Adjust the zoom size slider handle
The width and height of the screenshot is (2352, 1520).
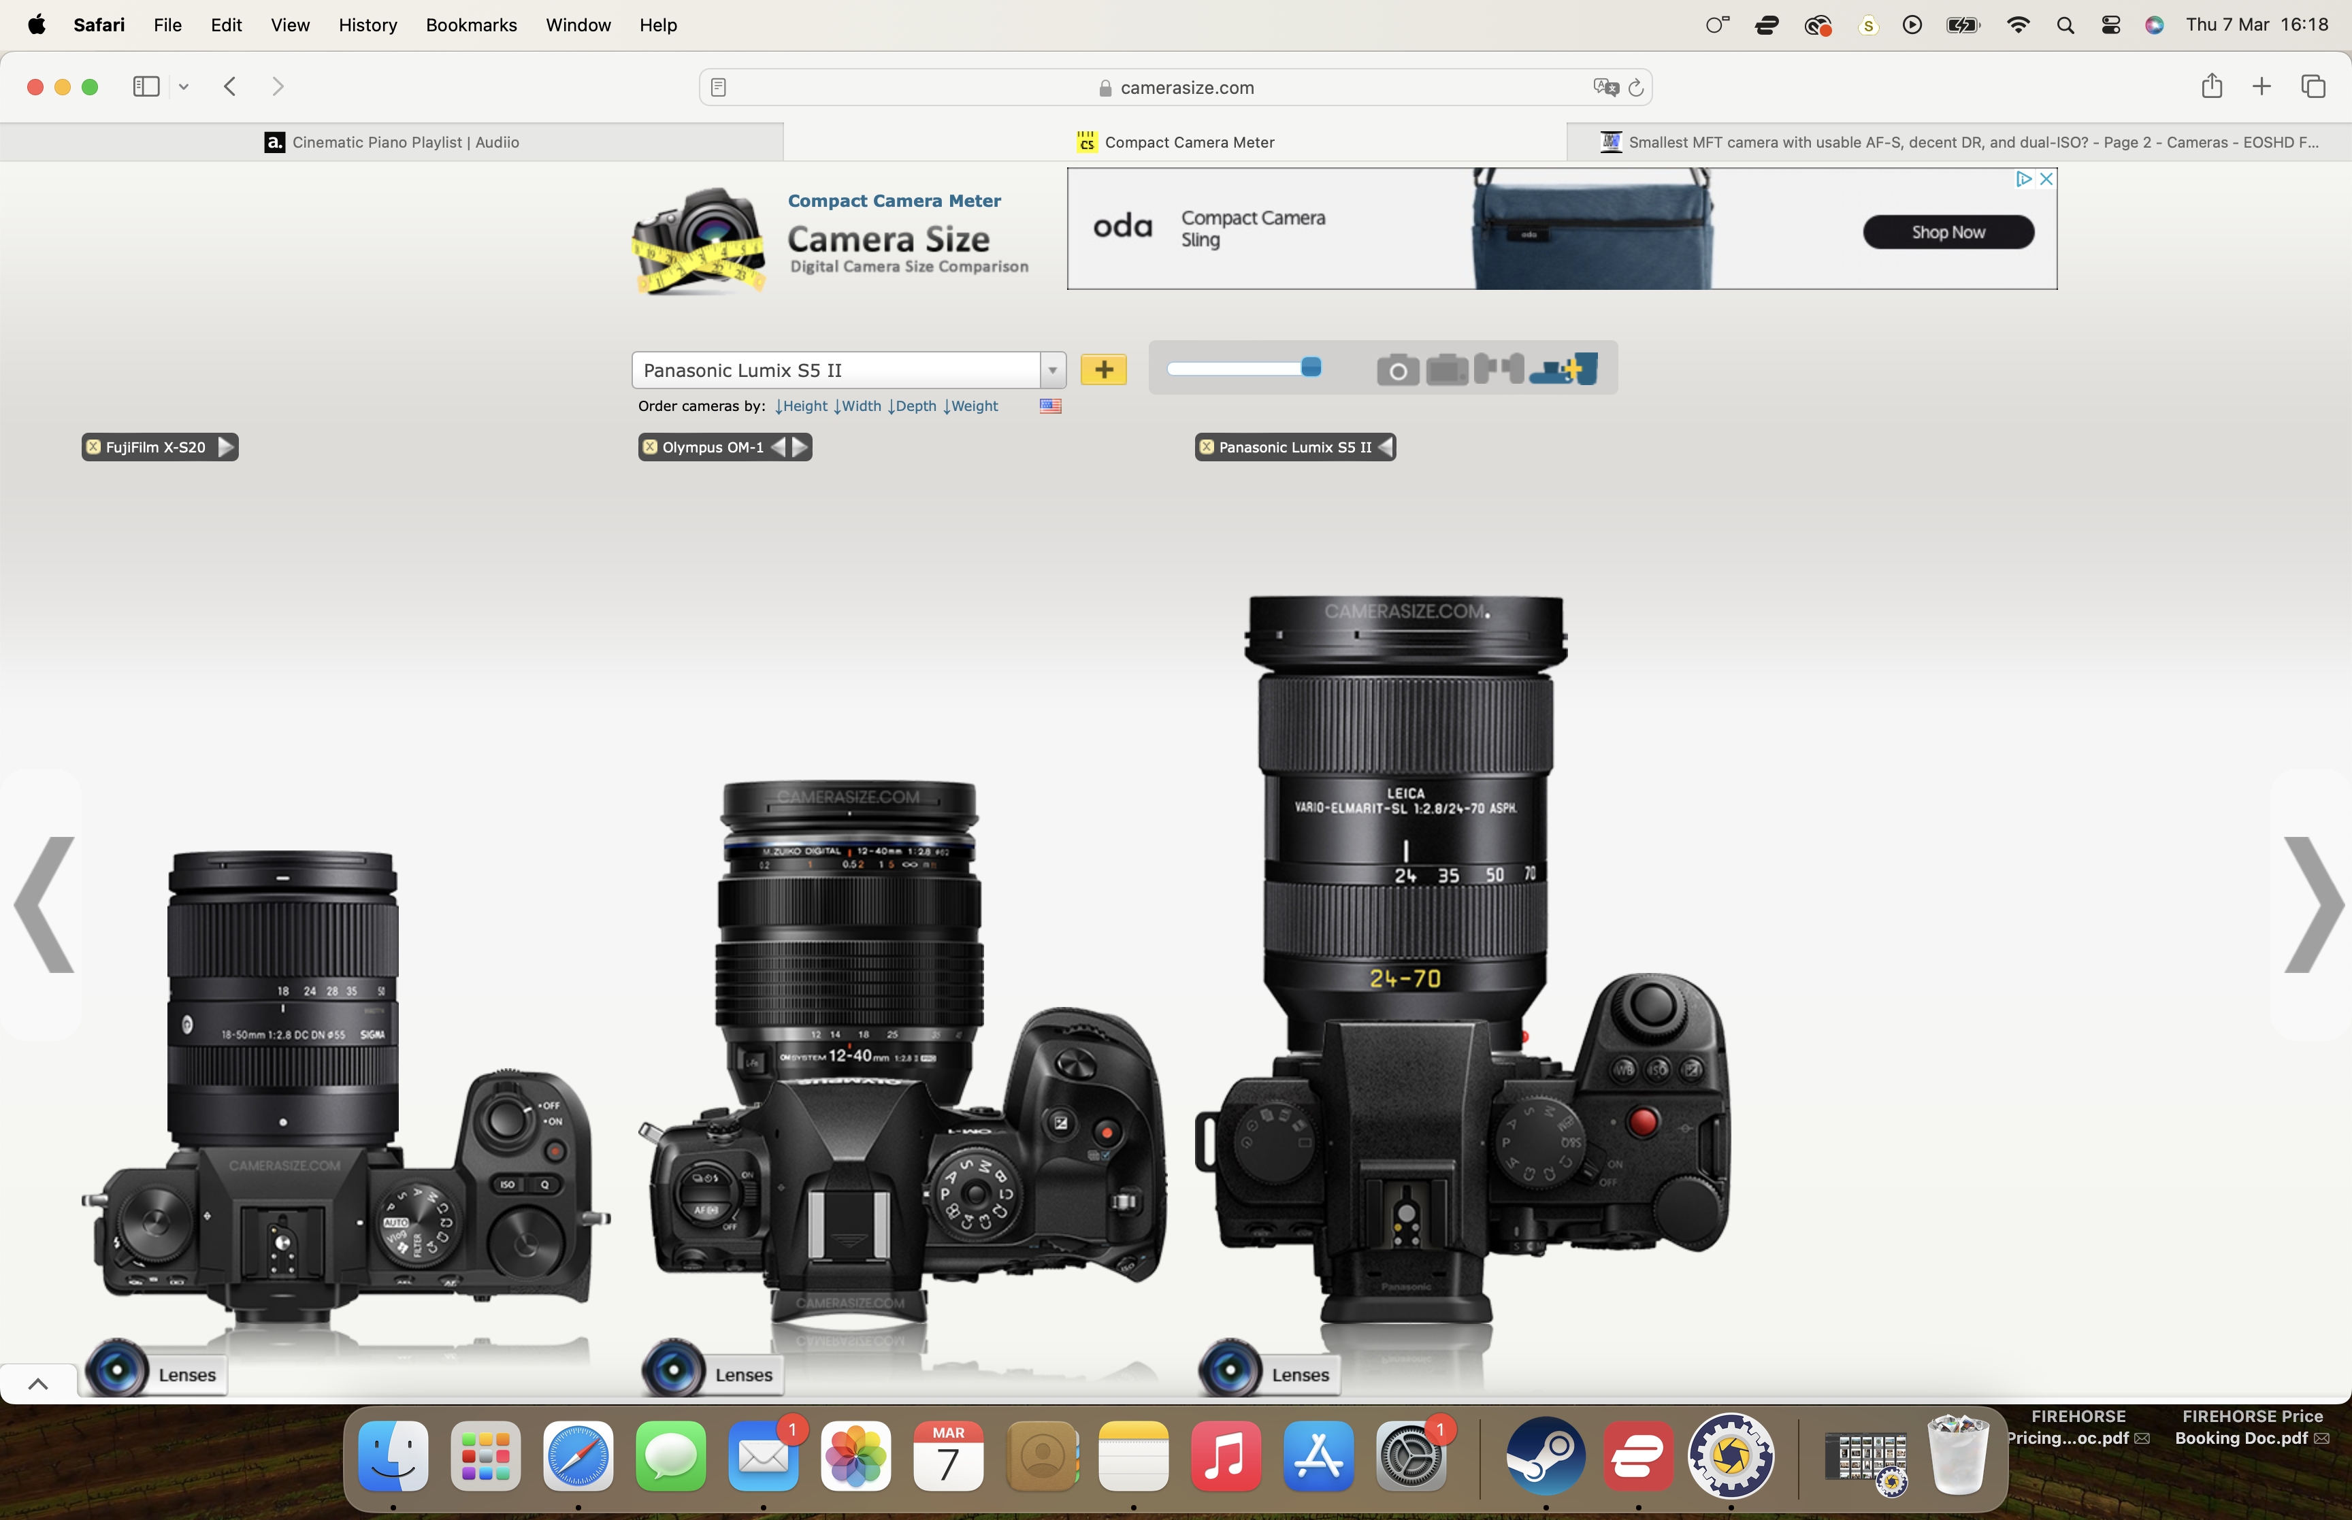click(x=1311, y=367)
